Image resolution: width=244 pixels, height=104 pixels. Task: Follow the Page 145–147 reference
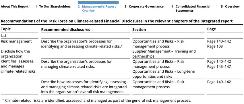tap(219, 67)
